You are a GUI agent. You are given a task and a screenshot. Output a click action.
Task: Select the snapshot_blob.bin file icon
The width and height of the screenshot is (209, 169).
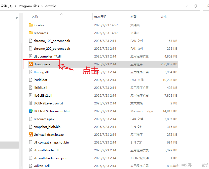(31, 127)
